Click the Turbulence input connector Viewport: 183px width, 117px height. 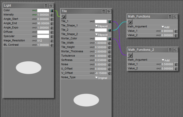(110, 56)
